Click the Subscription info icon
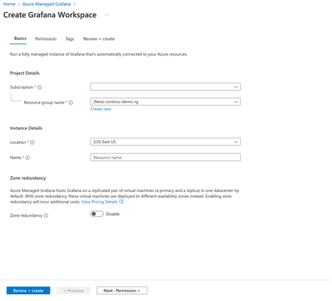This screenshot has height=301, width=332. [x=40, y=87]
